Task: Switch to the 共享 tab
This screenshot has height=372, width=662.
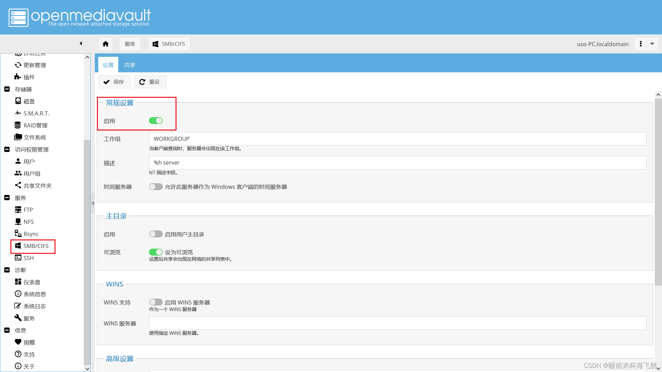Action: [x=129, y=65]
